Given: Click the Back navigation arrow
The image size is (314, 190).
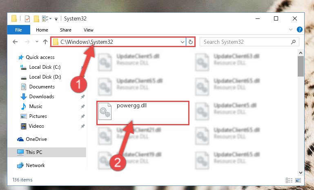Looking at the screenshot, I should coord(15,42).
